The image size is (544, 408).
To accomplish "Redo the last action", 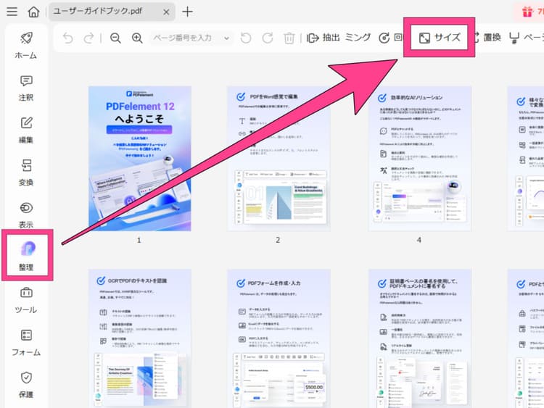I will [x=88, y=38].
